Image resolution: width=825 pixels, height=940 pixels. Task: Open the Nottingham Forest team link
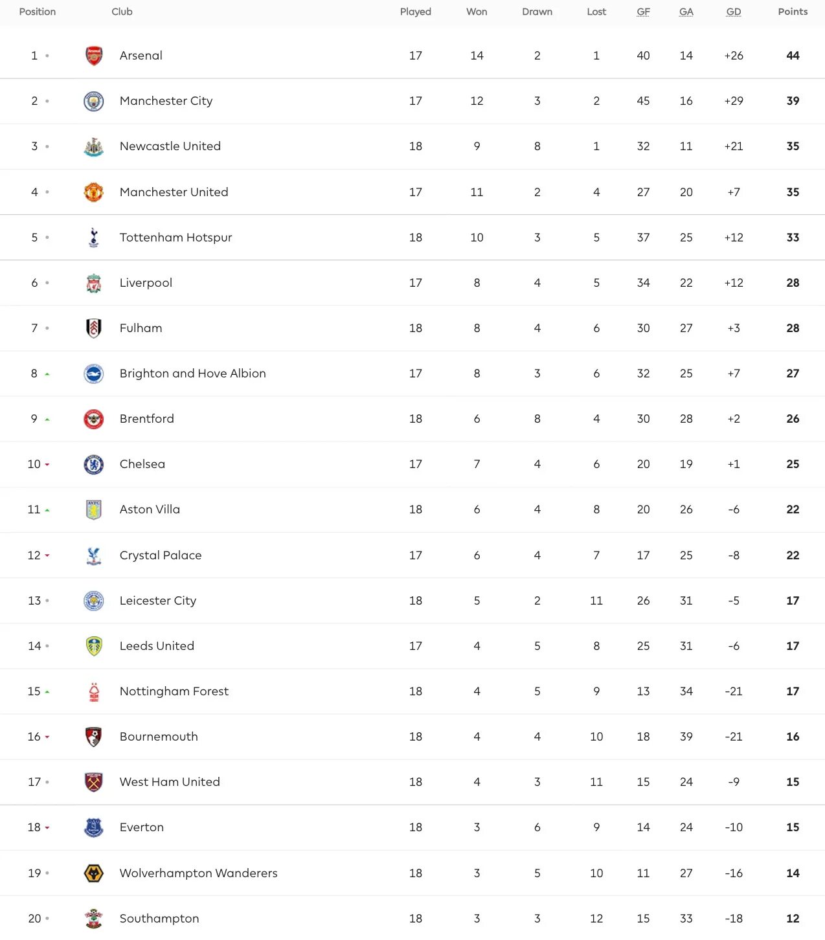click(174, 691)
